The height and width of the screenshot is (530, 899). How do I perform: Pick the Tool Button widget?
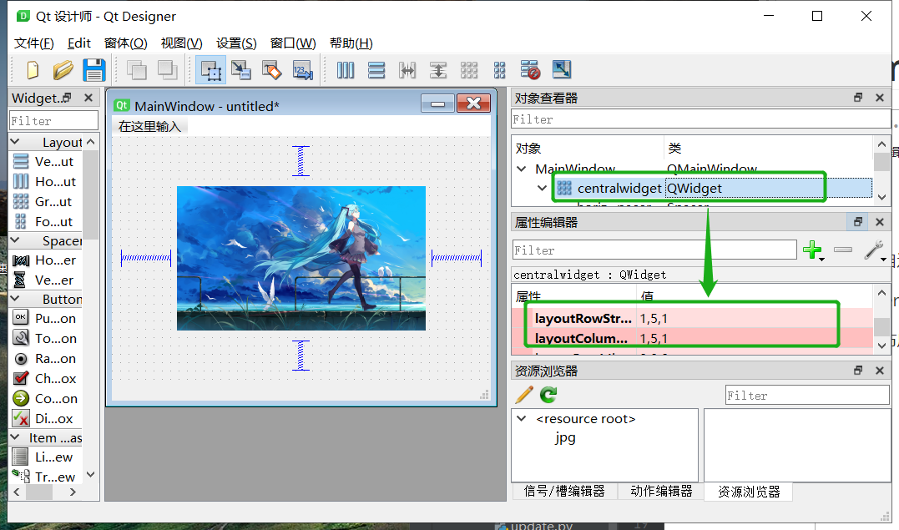click(45, 338)
